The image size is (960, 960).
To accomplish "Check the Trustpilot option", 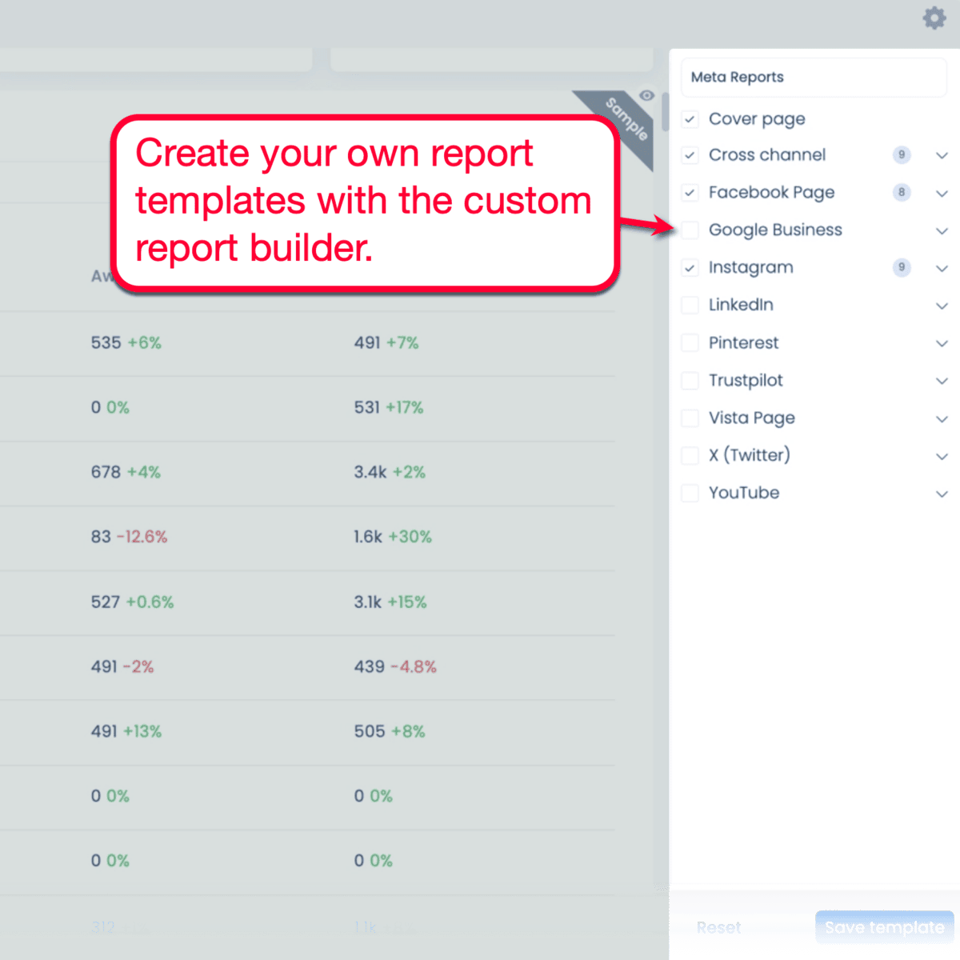I will (x=690, y=380).
